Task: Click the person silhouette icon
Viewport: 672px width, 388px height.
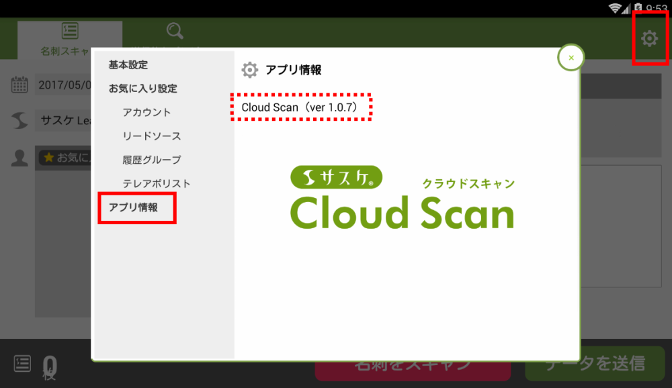Action: tap(20, 158)
